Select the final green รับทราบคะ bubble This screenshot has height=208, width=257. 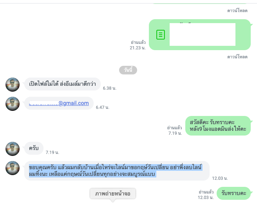tap(234, 193)
